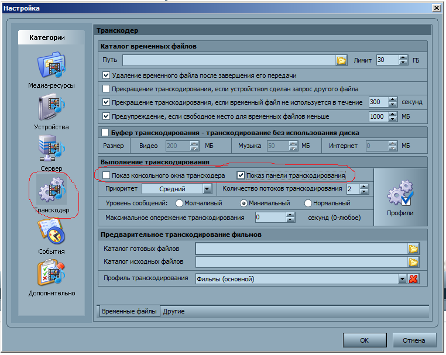Enable Буфер транскодирования checkbox
This screenshot has width=446, height=355.
point(105,133)
